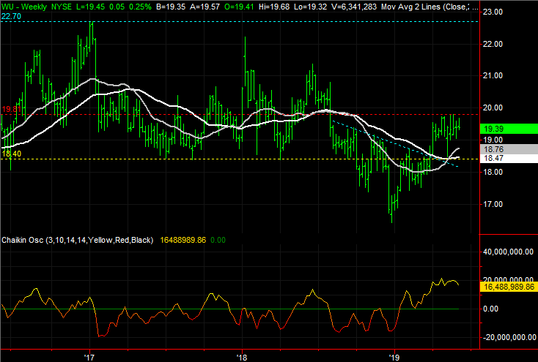
Task: Click the '19 year marker on time axis
Action: click(x=394, y=358)
